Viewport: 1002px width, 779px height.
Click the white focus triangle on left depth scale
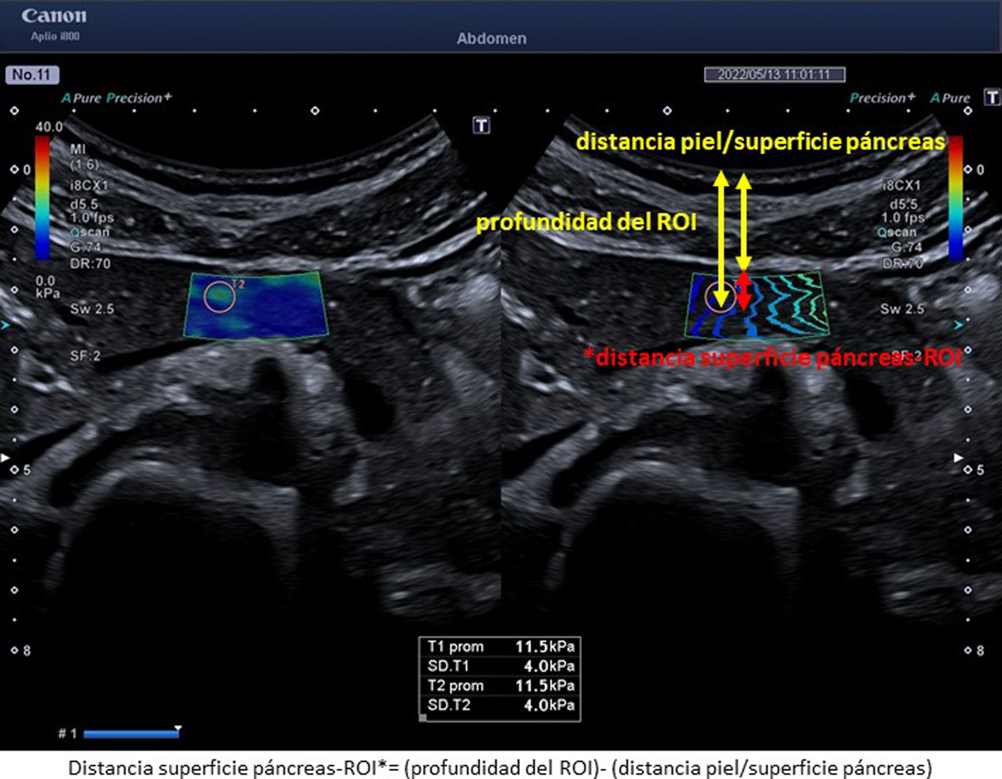[x=6, y=457]
